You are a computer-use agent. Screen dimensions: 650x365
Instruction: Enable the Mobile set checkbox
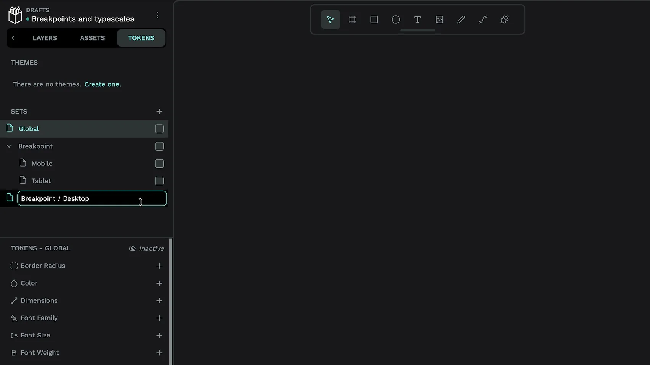[x=160, y=164]
